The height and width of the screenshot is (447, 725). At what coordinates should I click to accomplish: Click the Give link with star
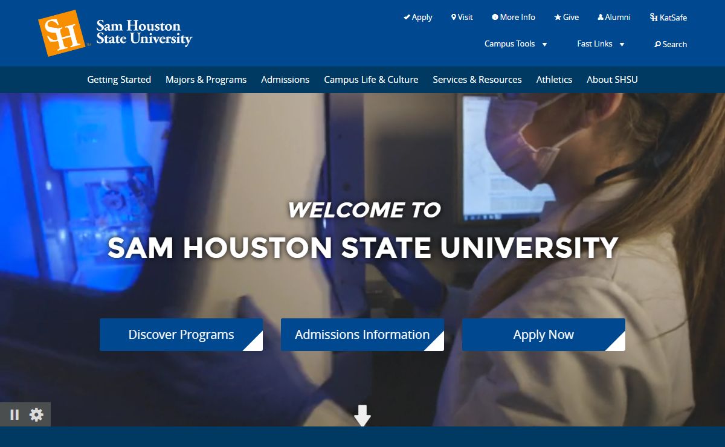pyautogui.click(x=567, y=18)
